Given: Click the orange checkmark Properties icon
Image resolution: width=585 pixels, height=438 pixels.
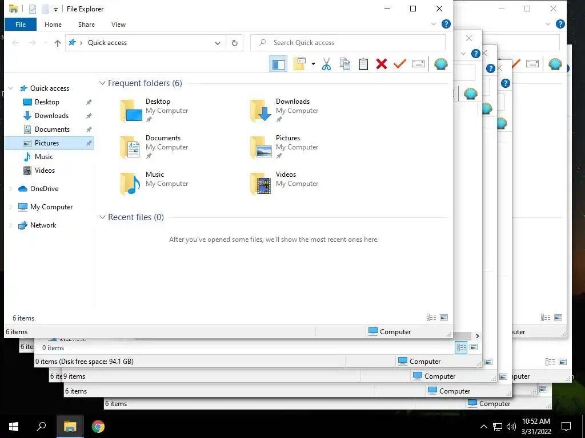Looking at the screenshot, I should (399, 64).
